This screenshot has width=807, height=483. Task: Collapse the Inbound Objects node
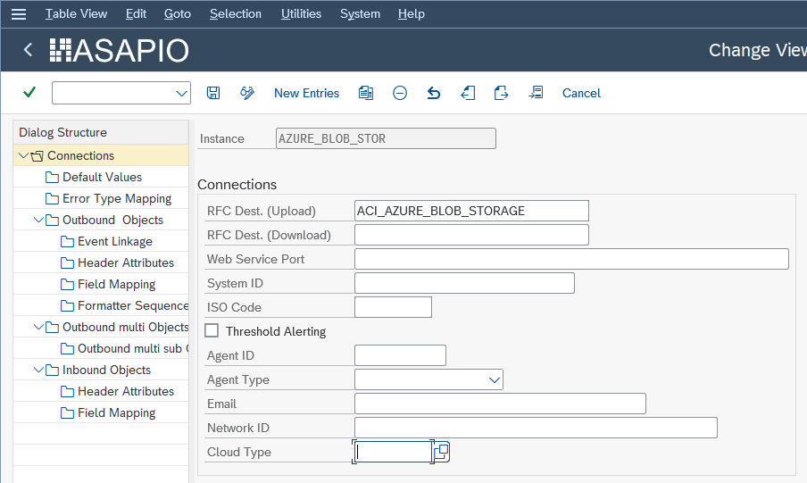[x=38, y=370]
